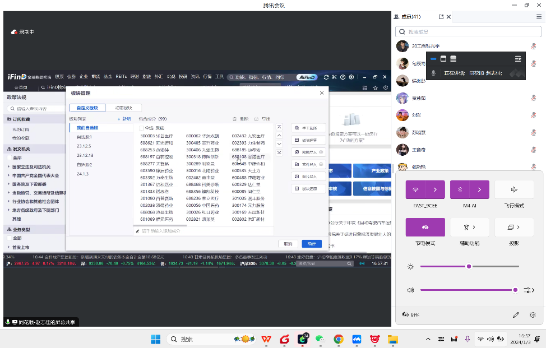Pop out the members panel
546x348 pixels.
441,17
